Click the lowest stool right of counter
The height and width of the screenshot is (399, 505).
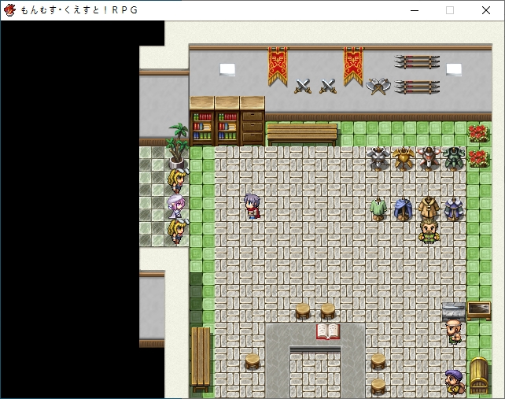(378, 386)
